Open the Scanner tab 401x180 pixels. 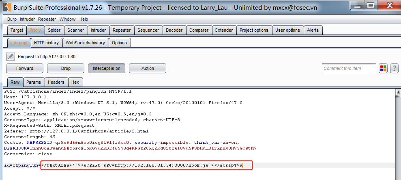(x=76, y=30)
